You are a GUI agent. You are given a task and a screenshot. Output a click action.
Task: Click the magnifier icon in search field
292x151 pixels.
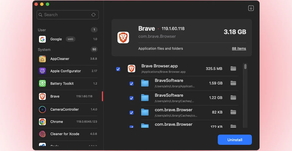tap(41, 15)
